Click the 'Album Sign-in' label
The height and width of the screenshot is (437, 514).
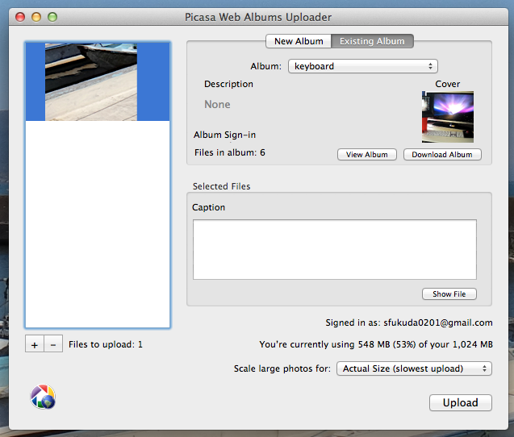224,135
